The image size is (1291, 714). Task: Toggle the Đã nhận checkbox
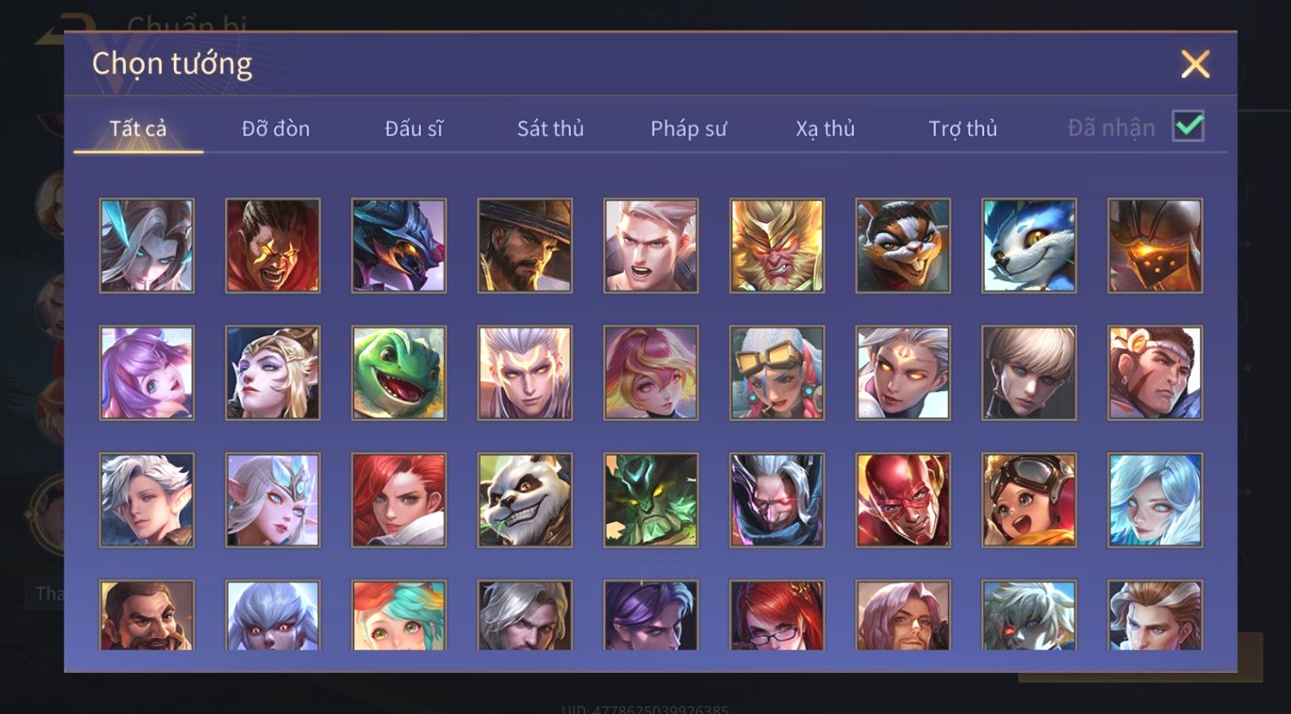tap(1188, 127)
